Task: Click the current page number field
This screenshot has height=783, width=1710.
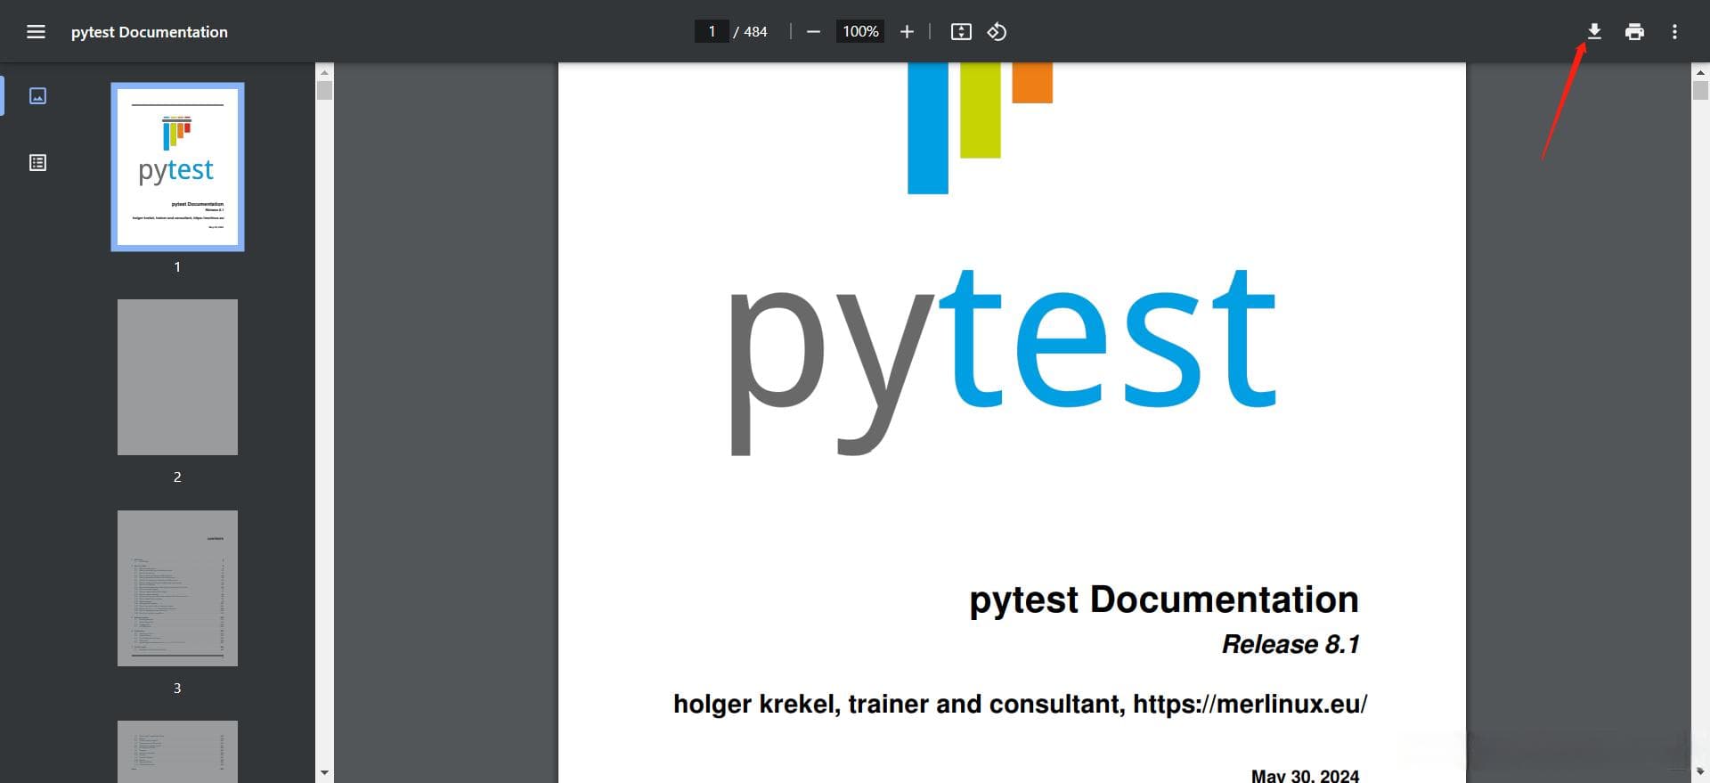Action: 712,32
